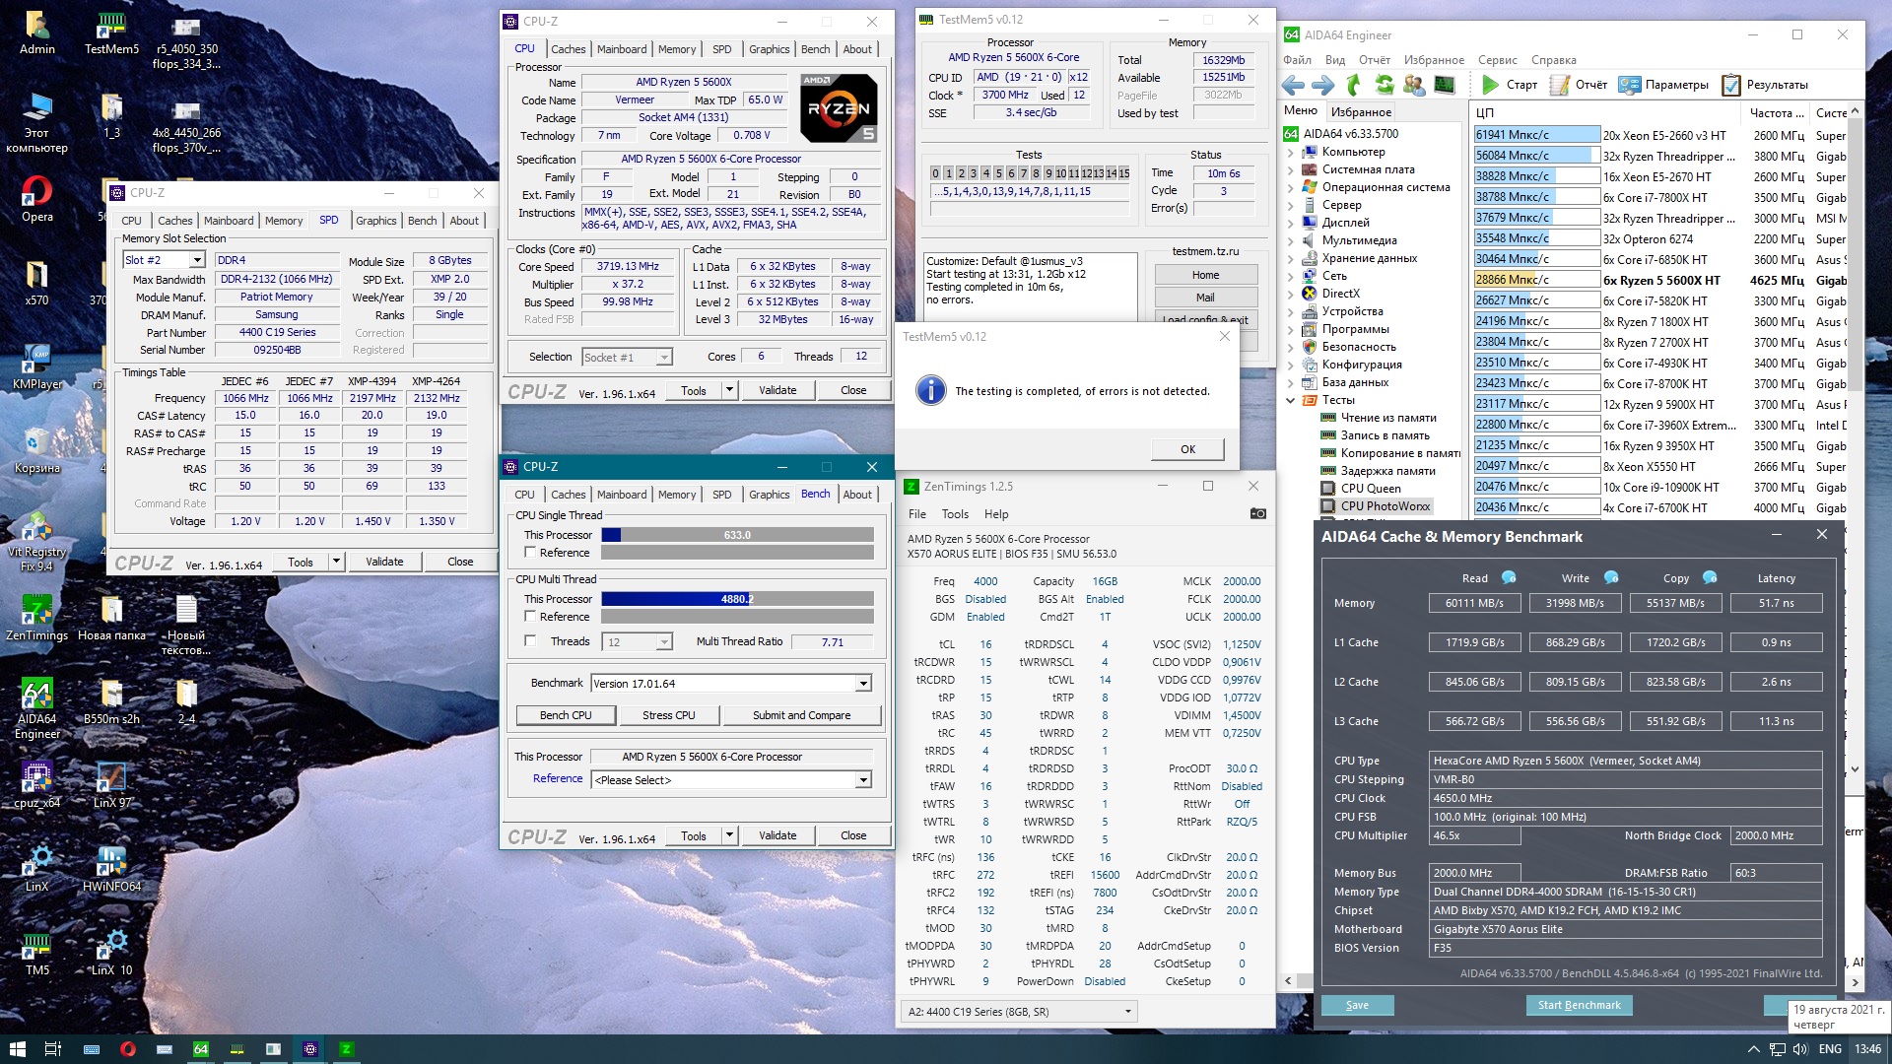1892x1064 pixels.
Task: Enable Reference checkbox under CPU Multi Thread
Action: [530, 617]
